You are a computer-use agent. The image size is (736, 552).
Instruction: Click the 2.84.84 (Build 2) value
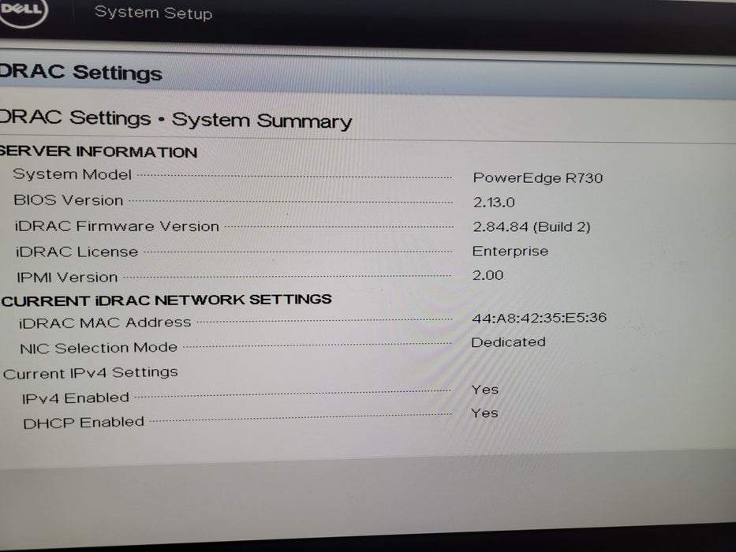tap(532, 227)
